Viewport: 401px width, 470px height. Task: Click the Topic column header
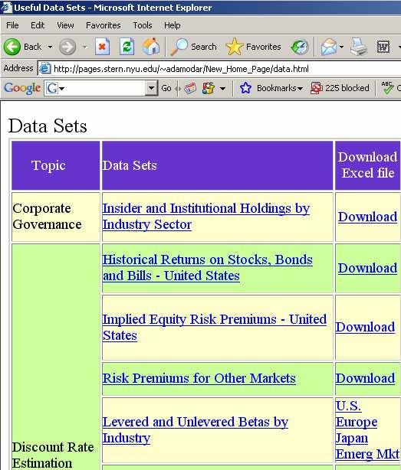56,165
